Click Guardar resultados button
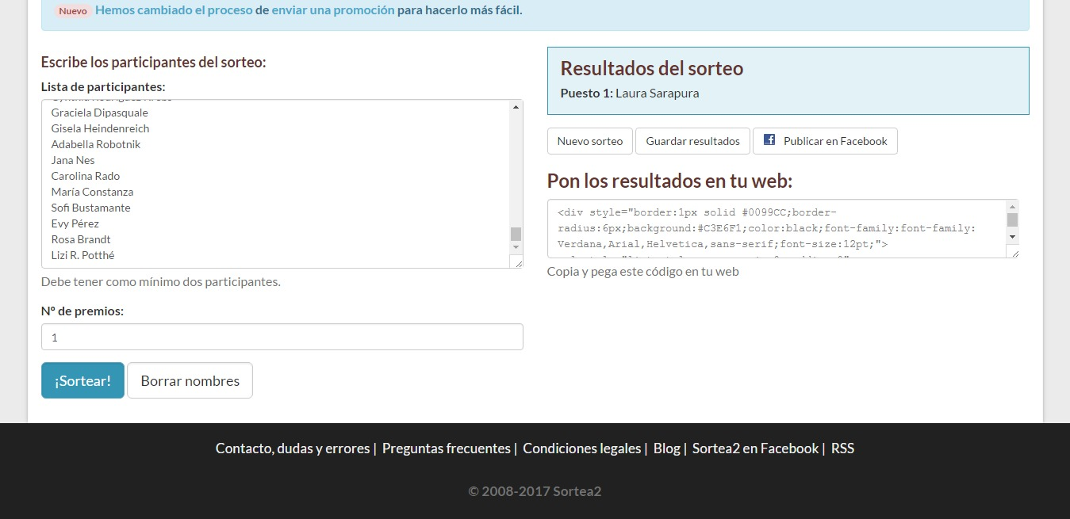1070x519 pixels. pyautogui.click(x=692, y=141)
